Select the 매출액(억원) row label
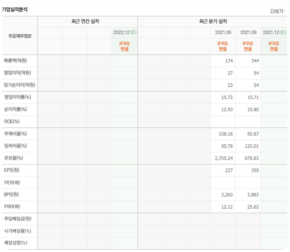 [x=16, y=61]
